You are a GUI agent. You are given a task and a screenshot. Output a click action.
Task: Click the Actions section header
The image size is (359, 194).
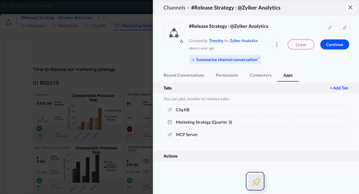pyautogui.click(x=256, y=156)
